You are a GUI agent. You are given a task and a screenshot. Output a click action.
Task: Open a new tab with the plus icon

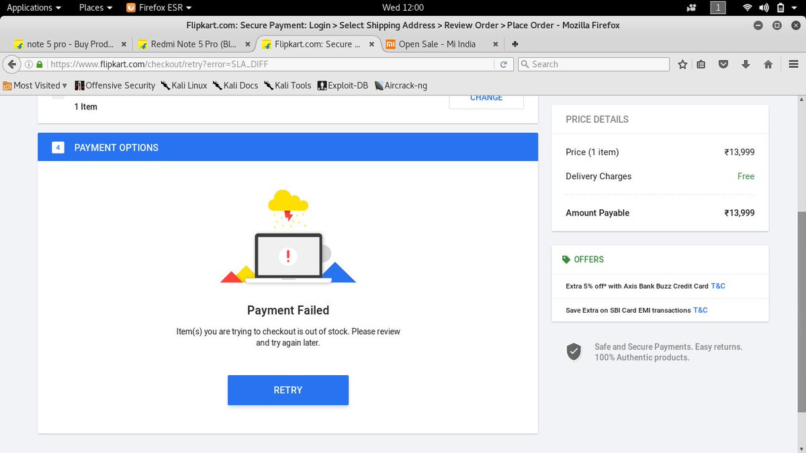515,44
